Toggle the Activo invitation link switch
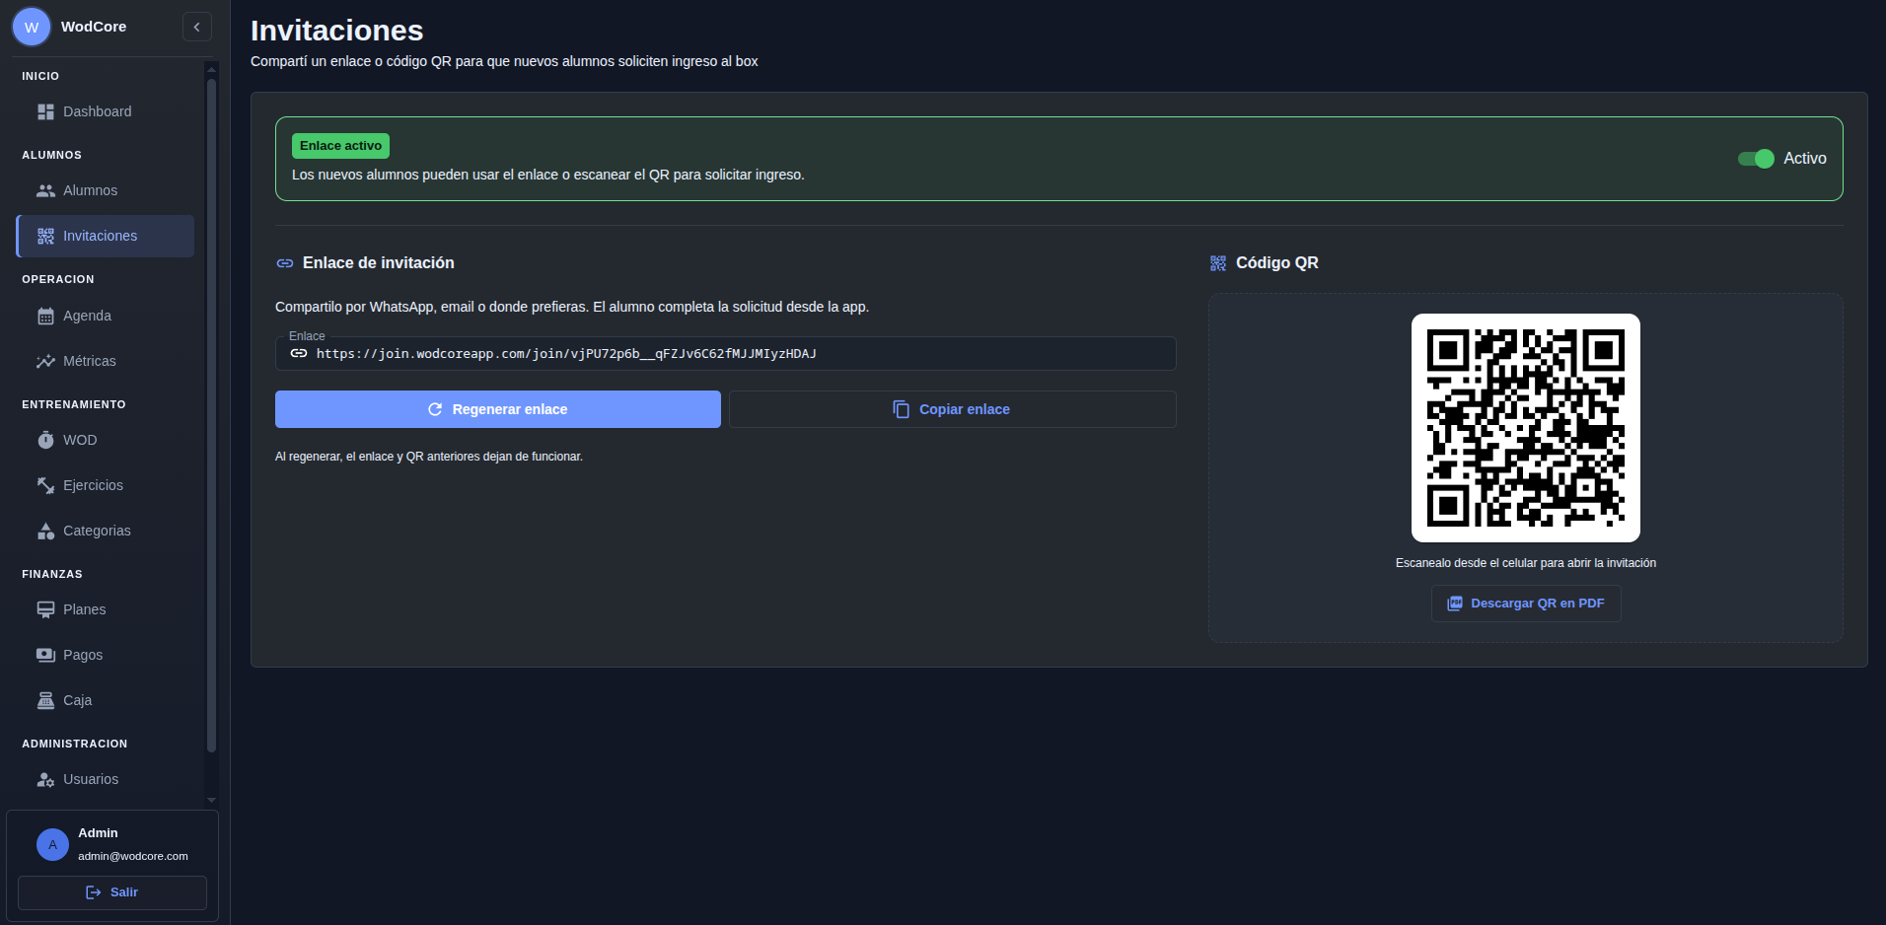This screenshot has width=1886, height=925. [1756, 159]
